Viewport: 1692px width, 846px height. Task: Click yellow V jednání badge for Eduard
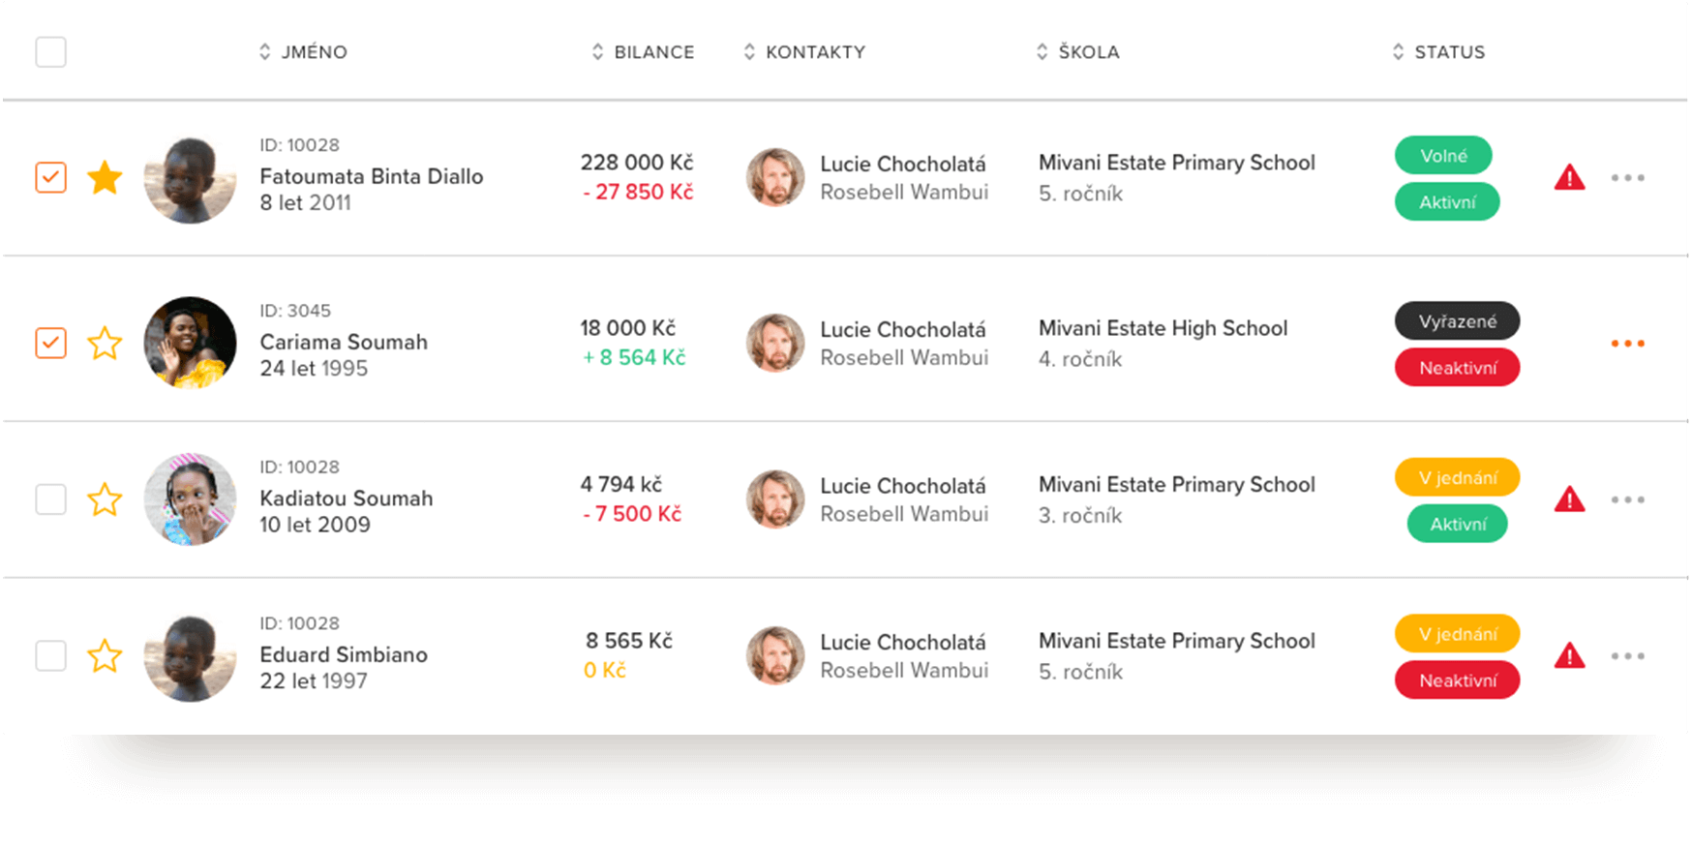1457,634
